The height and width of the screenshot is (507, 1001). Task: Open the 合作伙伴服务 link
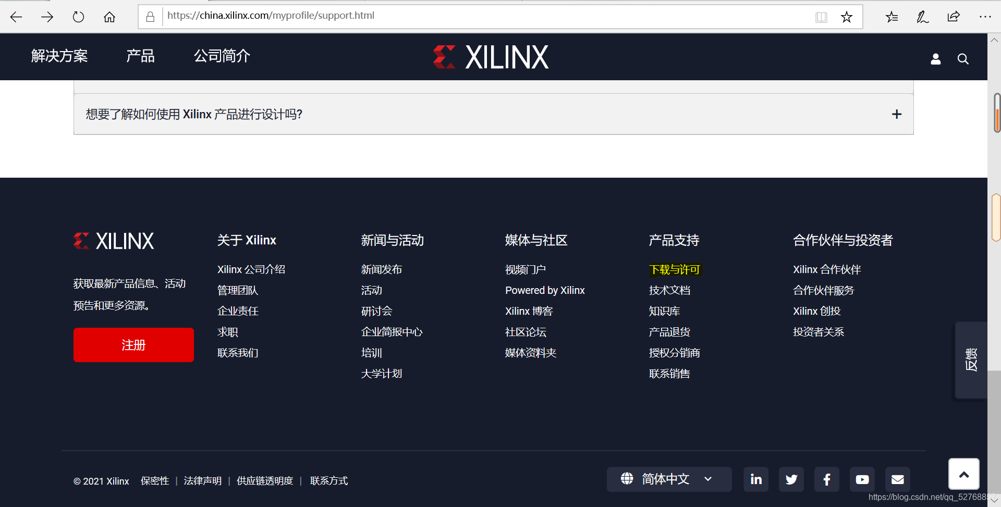(x=823, y=290)
